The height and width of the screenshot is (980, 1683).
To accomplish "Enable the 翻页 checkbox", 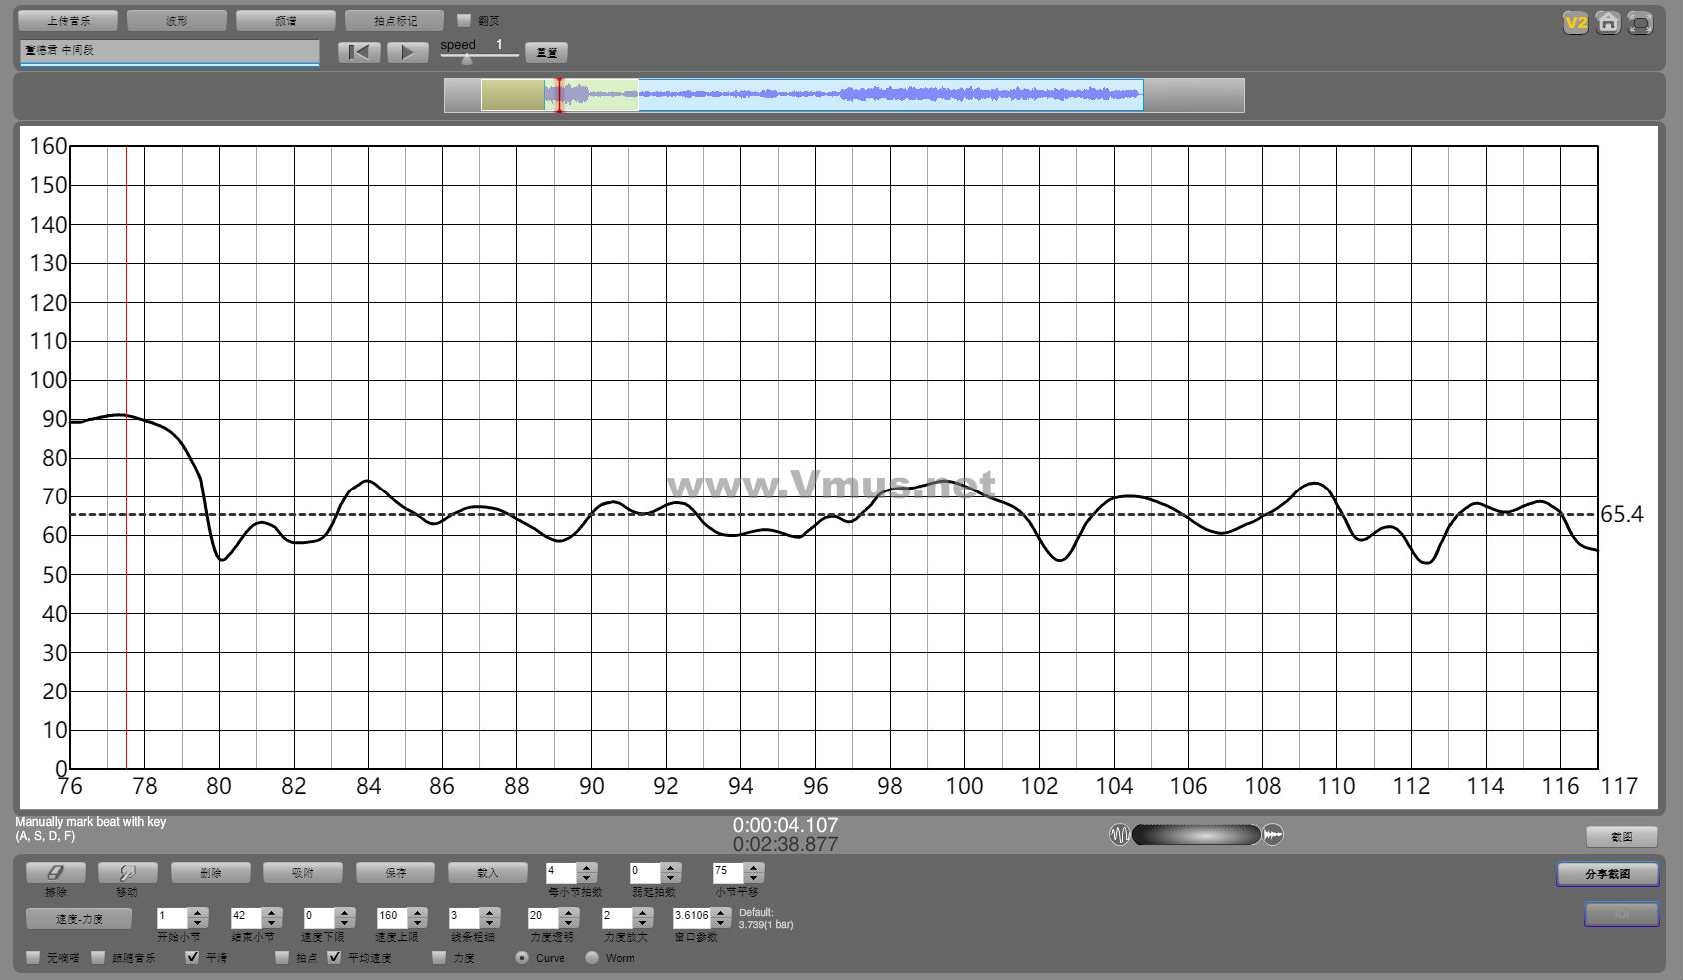I will (464, 20).
